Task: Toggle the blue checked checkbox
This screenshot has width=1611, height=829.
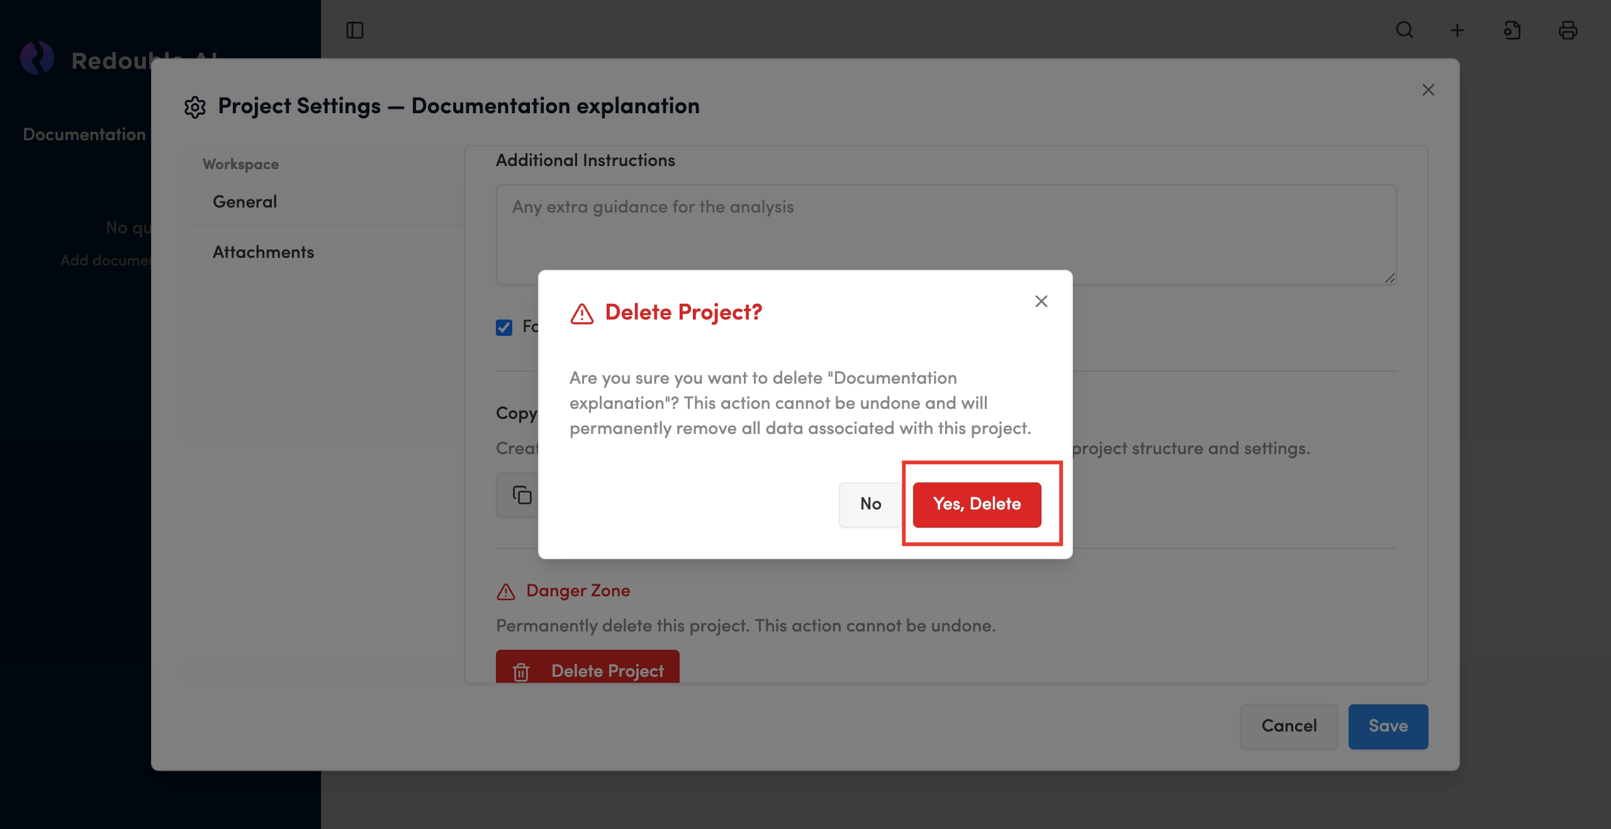Action: pyautogui.click(x=504, y=327)
